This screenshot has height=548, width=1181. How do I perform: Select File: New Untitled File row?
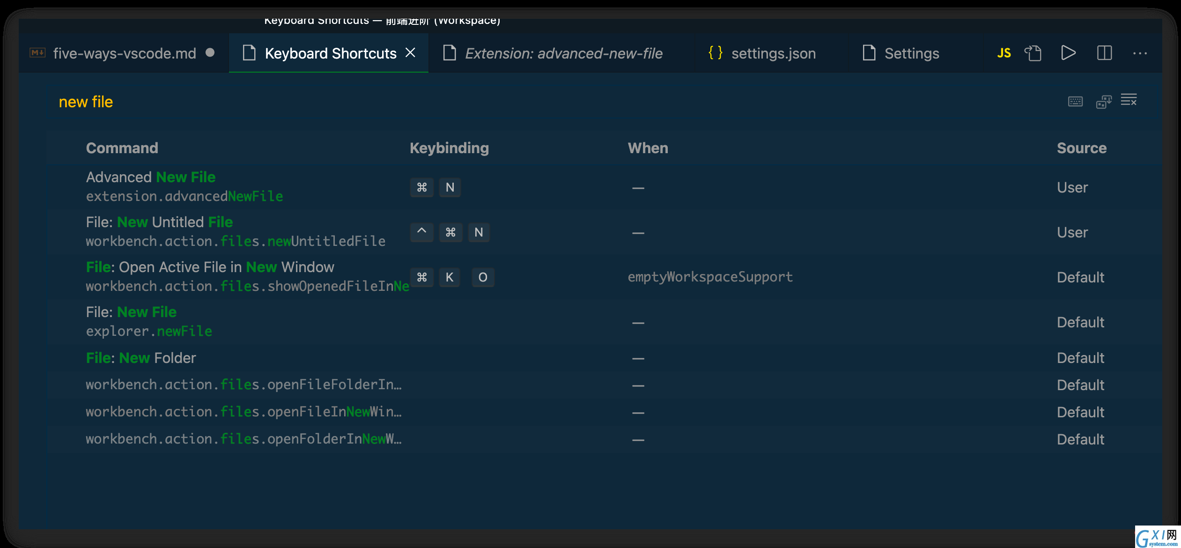pyautogui.click(x=605, y=232)
